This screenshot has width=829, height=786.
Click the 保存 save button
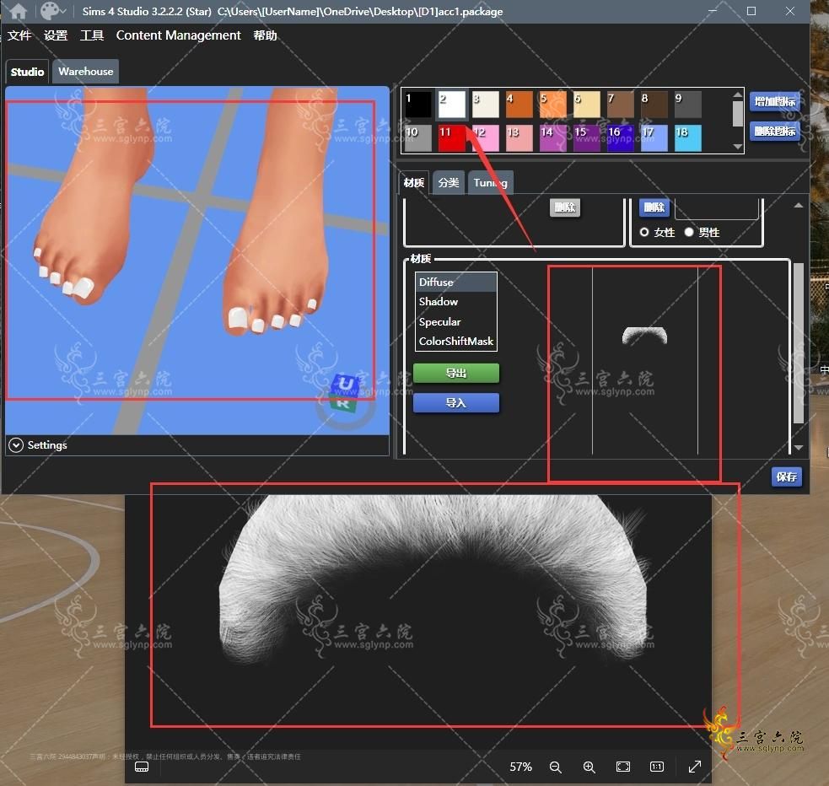pyautogui.click(x=786, y=476)
